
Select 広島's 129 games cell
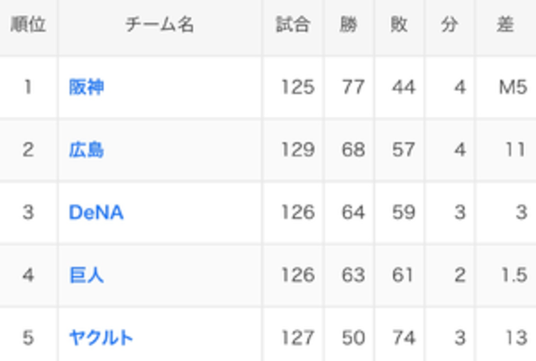tap(293, 150)
